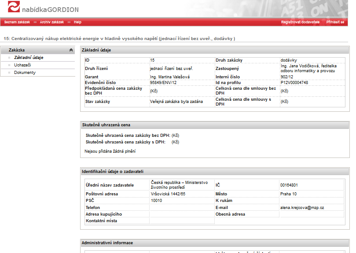Open Seznam zakázek in the navigation bar

(17, 22)
